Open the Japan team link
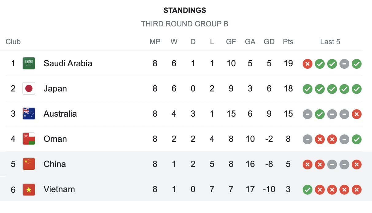Image resolution: width=372 pixels, height=213 pixels. (x=55, y=89)
